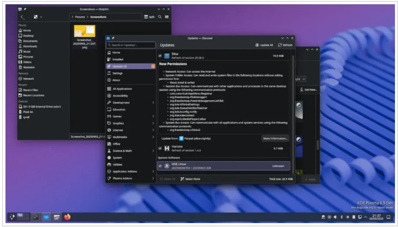The image size is (398, 227).
Task: Switch to Discover in the taskbar
Action: pyautogui.click(x=46, y=217)
